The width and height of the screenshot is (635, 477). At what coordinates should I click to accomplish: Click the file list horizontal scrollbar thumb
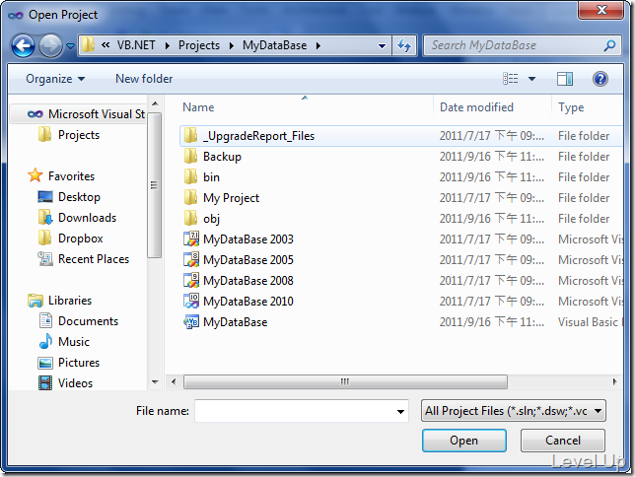coord(345,381)
